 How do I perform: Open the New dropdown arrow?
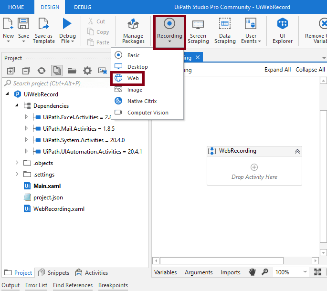8,42
